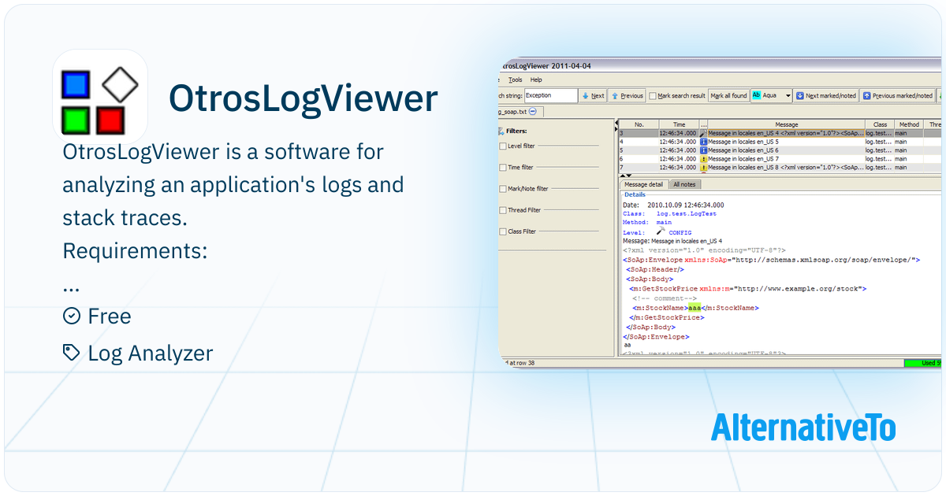Click the Log Analyzer tag icon
Image resolution: width=946 pixels, height=496 pixels.
coord(71,353)
